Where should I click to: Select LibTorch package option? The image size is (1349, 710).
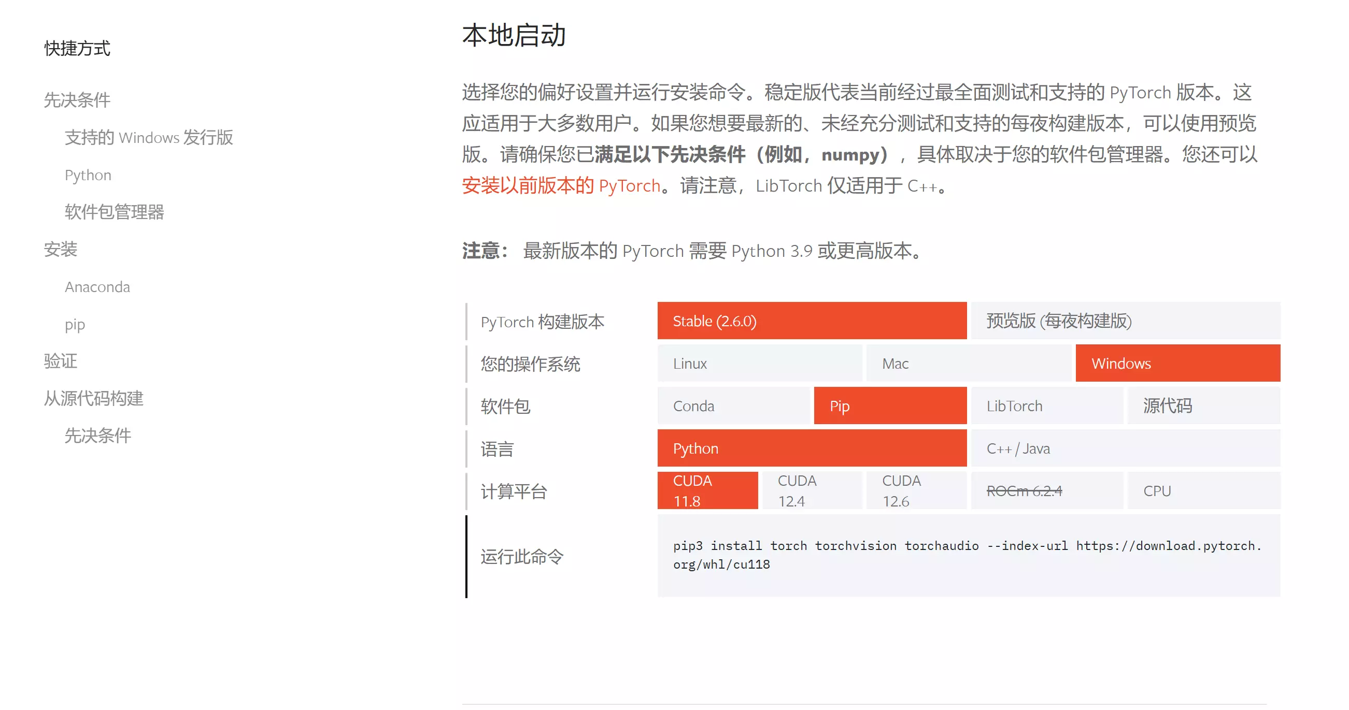[x=1046, y=405]
